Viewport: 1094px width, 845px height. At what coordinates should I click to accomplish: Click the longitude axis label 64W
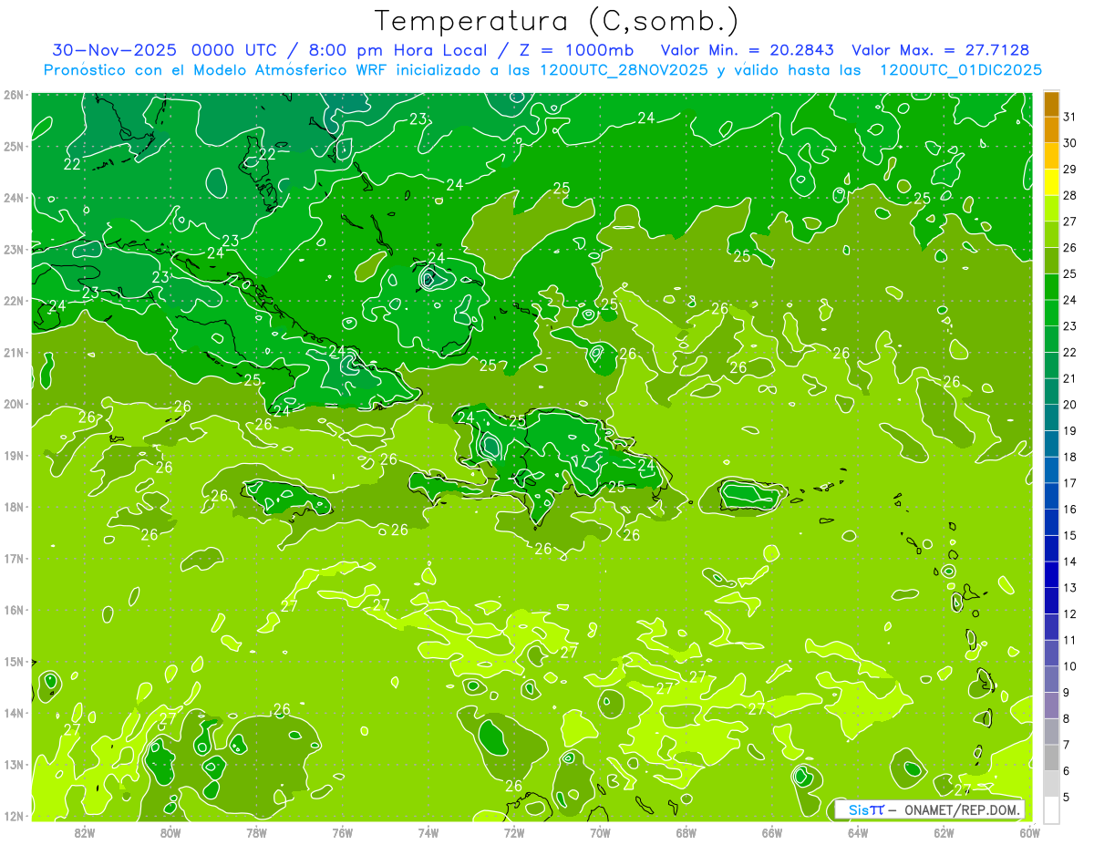(858, 833)
